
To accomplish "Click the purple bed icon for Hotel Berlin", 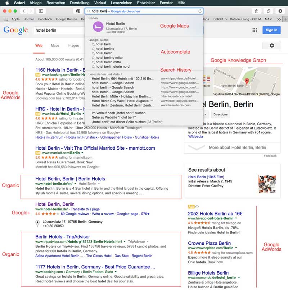I will 98,27.
